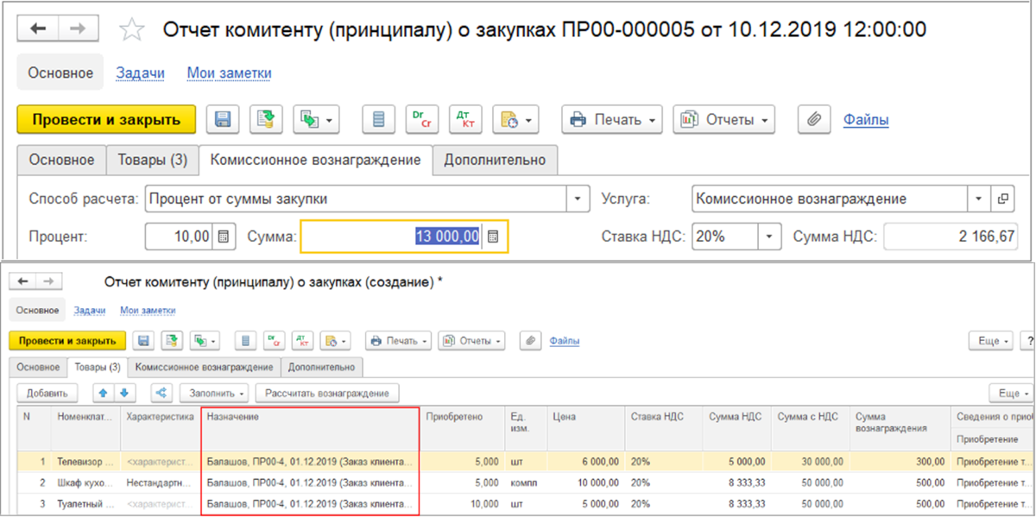Click the paperclip icon in (создание) window
The width and height of the screenshot is (1036, 517).
tap(529, 341)
